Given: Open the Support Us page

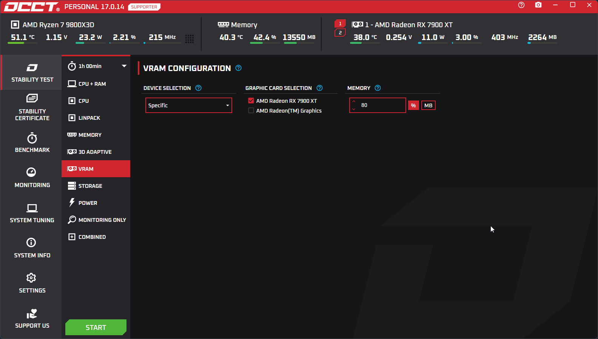Looking at the screenshot, I should [x=32, y=319].
